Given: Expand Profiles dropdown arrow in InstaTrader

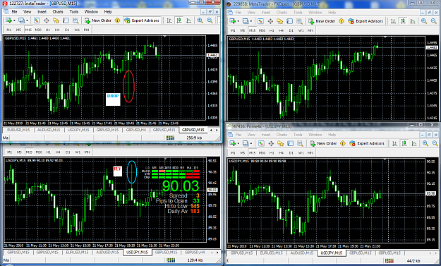Looking at the screenshot, I should [27, 20].
